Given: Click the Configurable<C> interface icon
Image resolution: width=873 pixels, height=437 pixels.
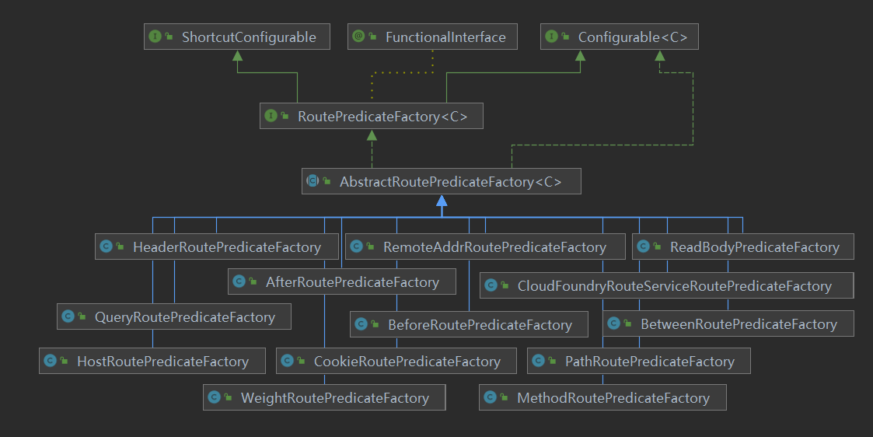Looking at the screenshot, I should [552, 37].
